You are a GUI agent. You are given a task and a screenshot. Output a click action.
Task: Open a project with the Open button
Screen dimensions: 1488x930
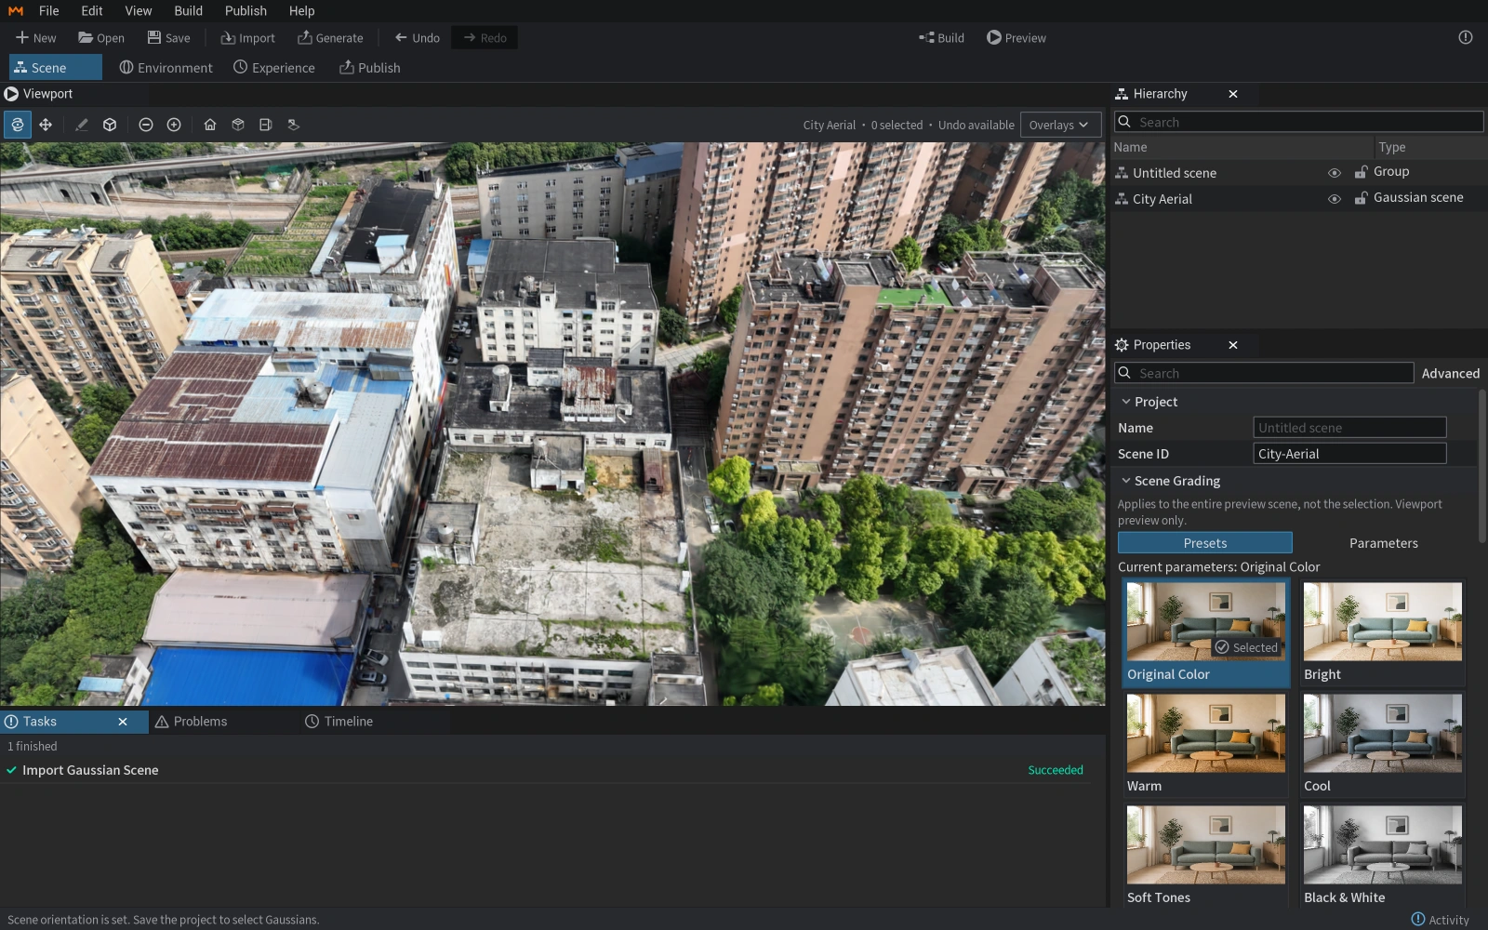[x=101, y=38]
